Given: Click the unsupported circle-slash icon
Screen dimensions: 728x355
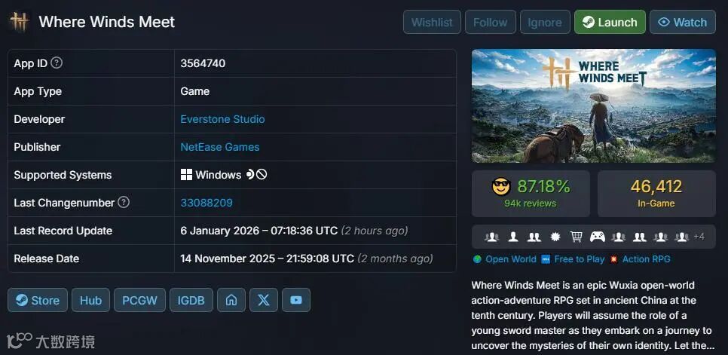Looking at the screenshot, I should point(262,174).
